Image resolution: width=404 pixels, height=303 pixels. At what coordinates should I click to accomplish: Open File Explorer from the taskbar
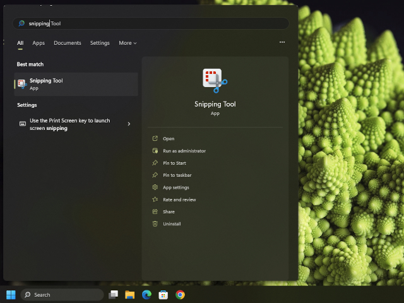(x=129, y=295)
